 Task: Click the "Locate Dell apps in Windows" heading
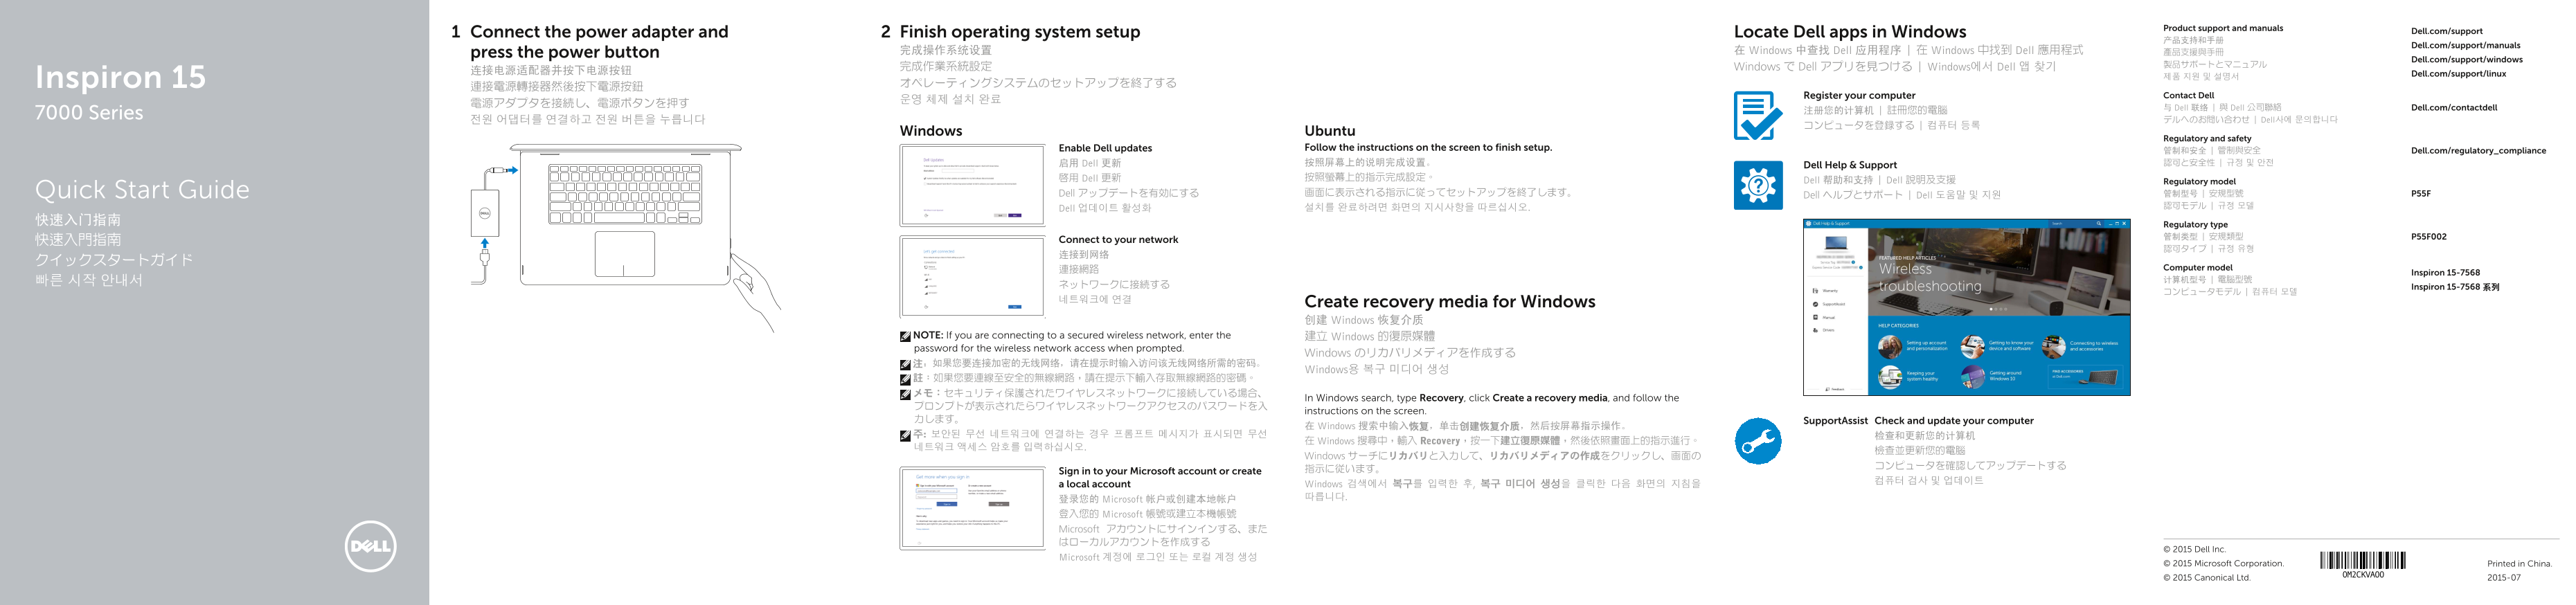pos(1850,32)
